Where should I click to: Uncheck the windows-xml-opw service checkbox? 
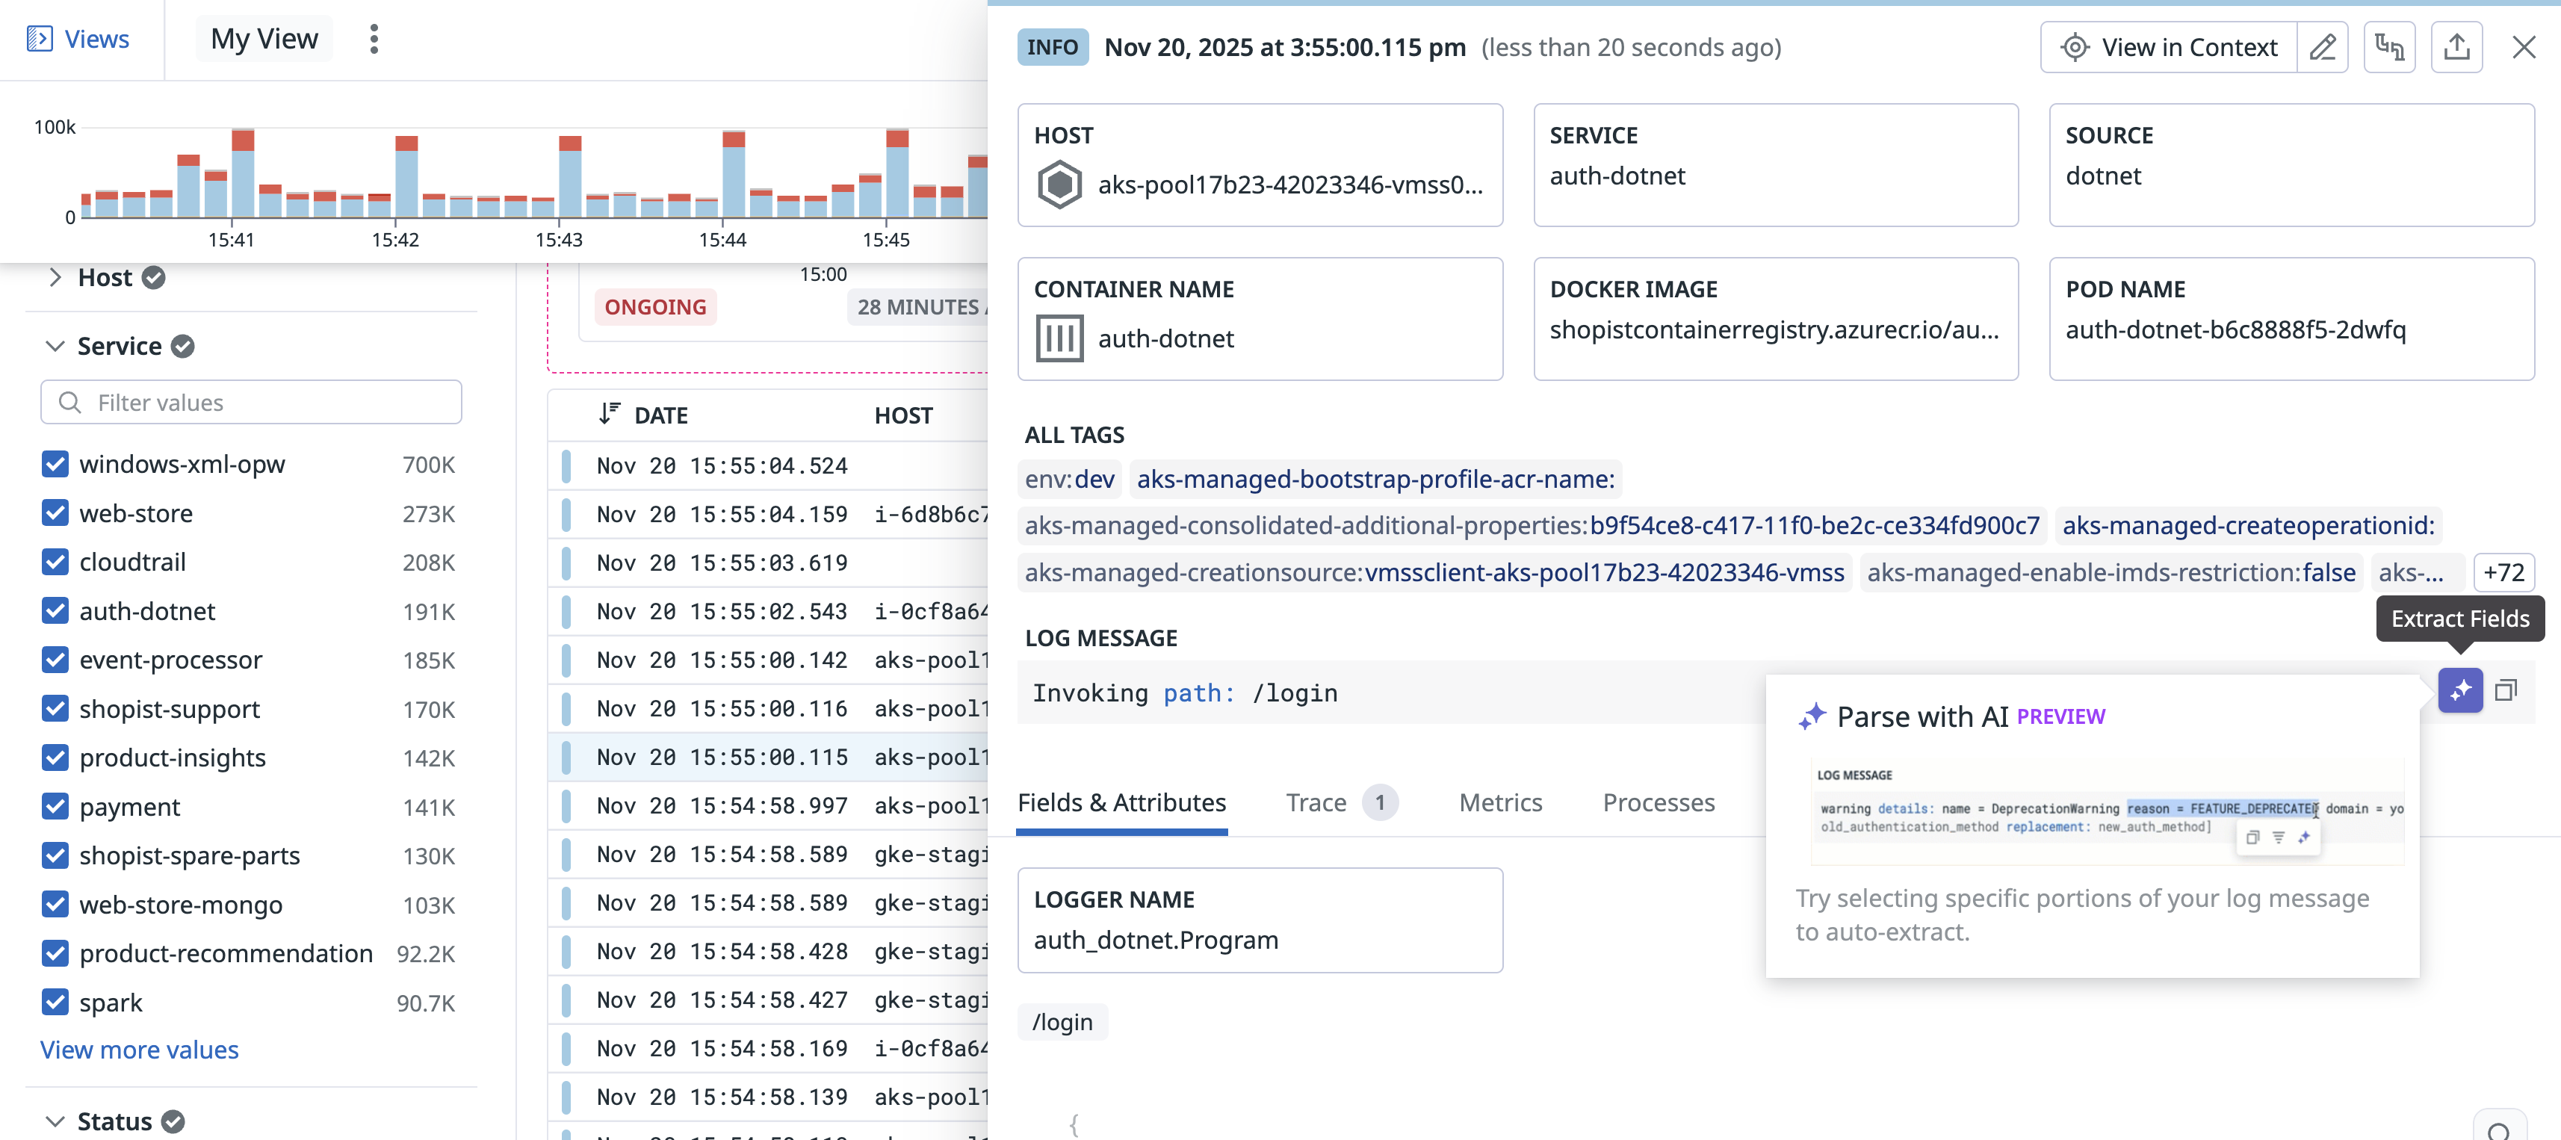[x=56, y=464]
